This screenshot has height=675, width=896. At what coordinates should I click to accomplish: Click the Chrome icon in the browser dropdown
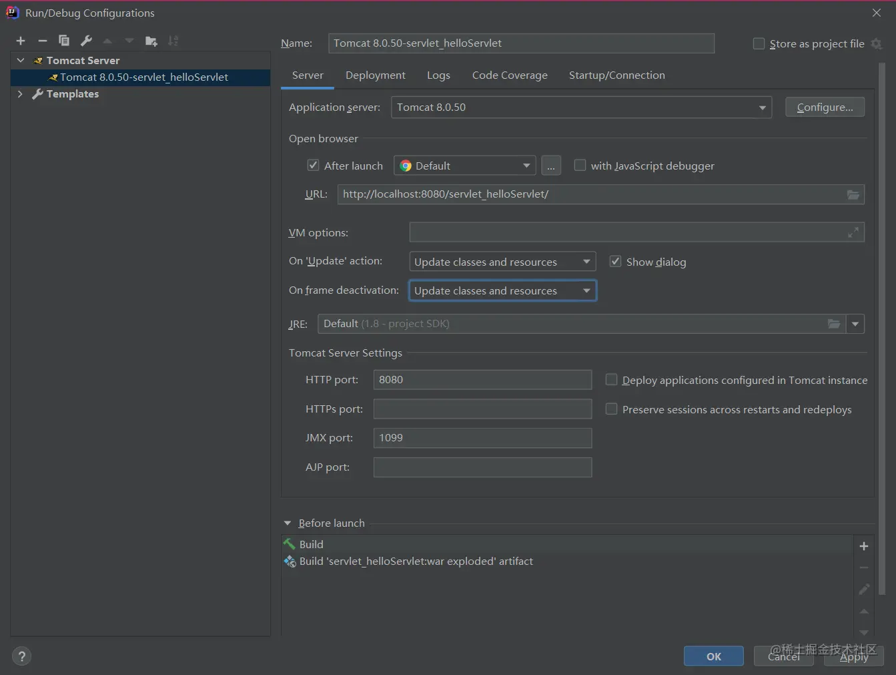point(406,166)
